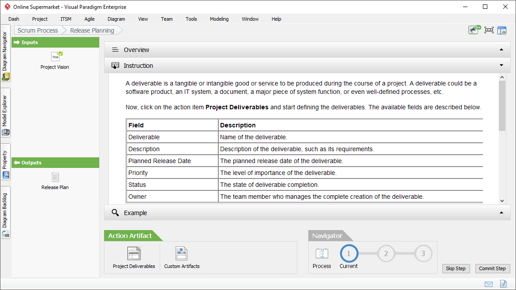Image resolution: width=516 pixels, height=290 pixels.
Task: Click the Owner field cell
Action: tap(172, 197)
